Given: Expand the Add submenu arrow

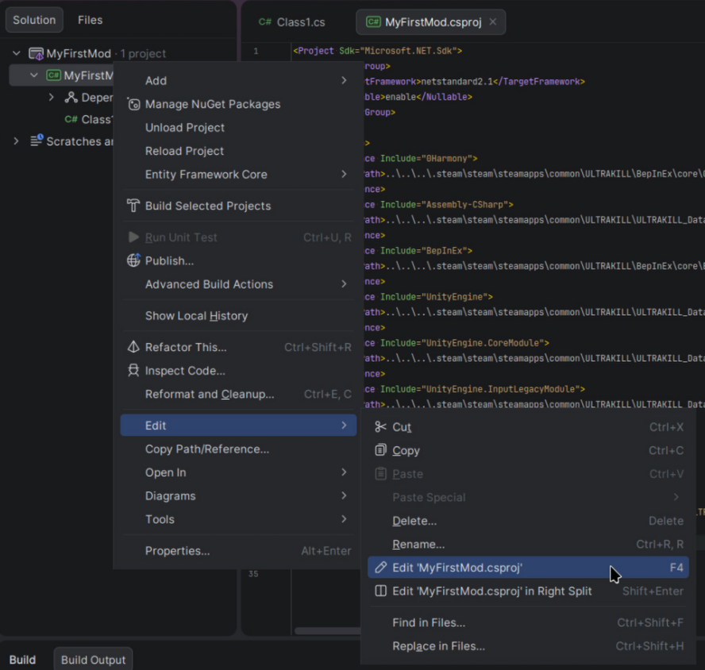Looking at the screenshot, I should click(344, 80).
